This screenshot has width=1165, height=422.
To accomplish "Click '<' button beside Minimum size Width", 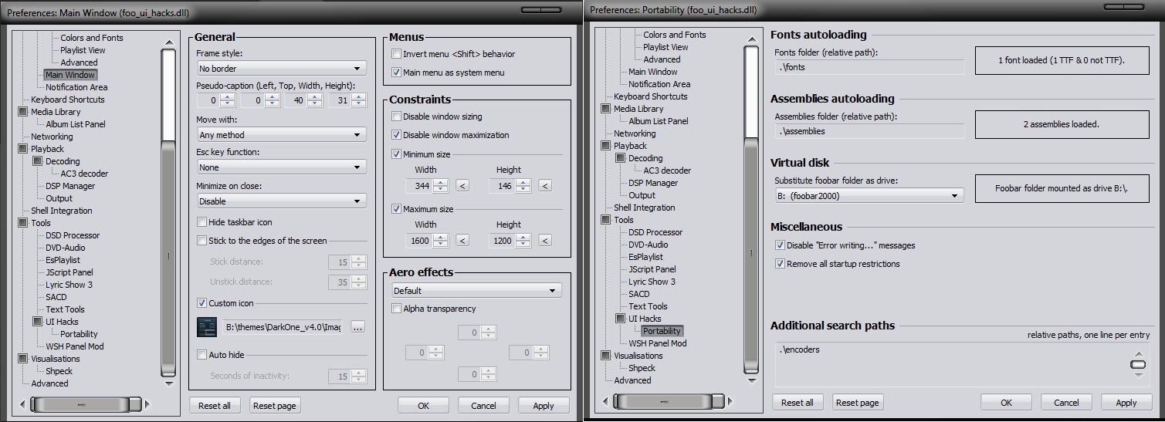I will pyautogui.click(x=462, y=185).
